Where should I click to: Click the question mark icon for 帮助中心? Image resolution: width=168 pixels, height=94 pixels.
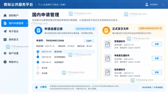pyautogui.click(x=5, y=62)
